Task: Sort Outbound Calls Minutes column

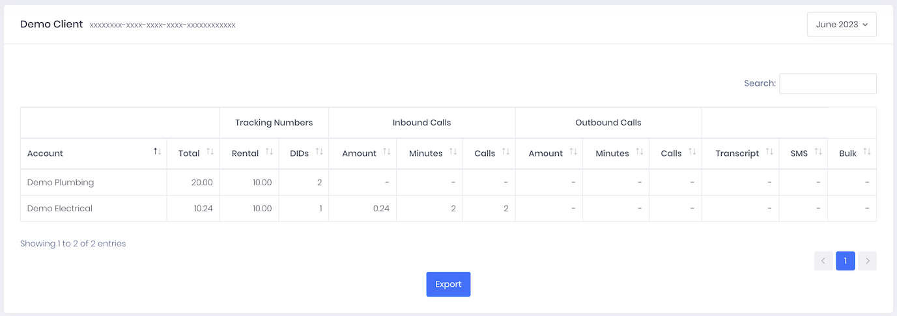Action: [640, 151]
